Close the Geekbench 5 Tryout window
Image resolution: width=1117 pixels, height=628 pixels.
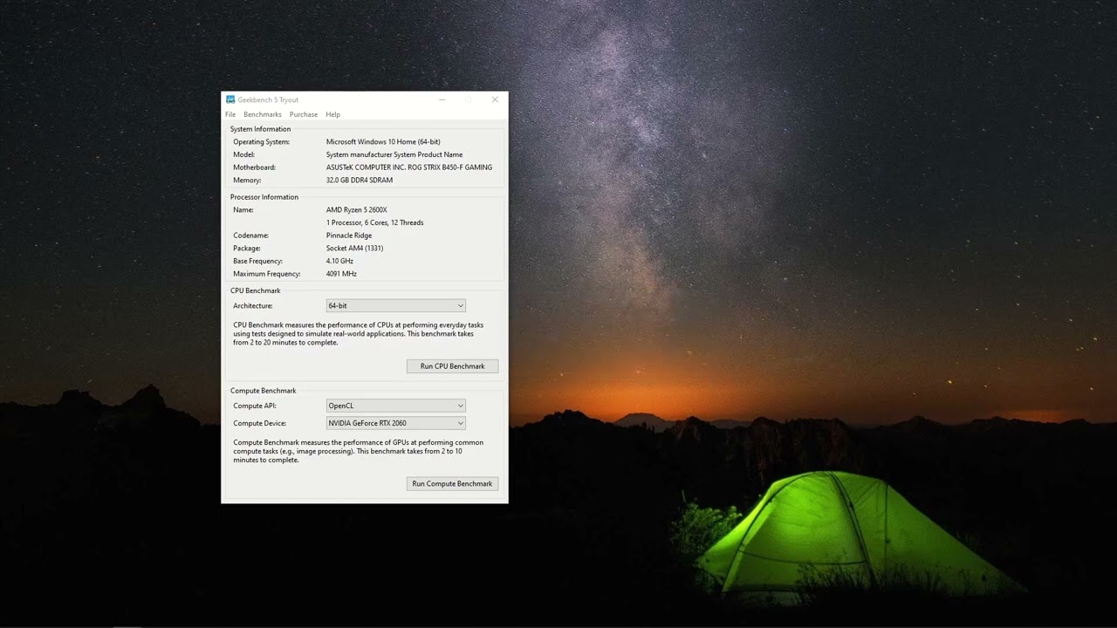495,99
